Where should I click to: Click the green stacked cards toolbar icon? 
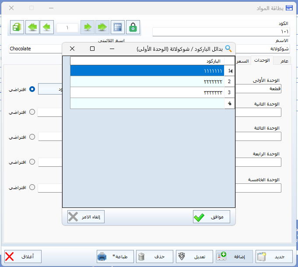click(17, 27)
